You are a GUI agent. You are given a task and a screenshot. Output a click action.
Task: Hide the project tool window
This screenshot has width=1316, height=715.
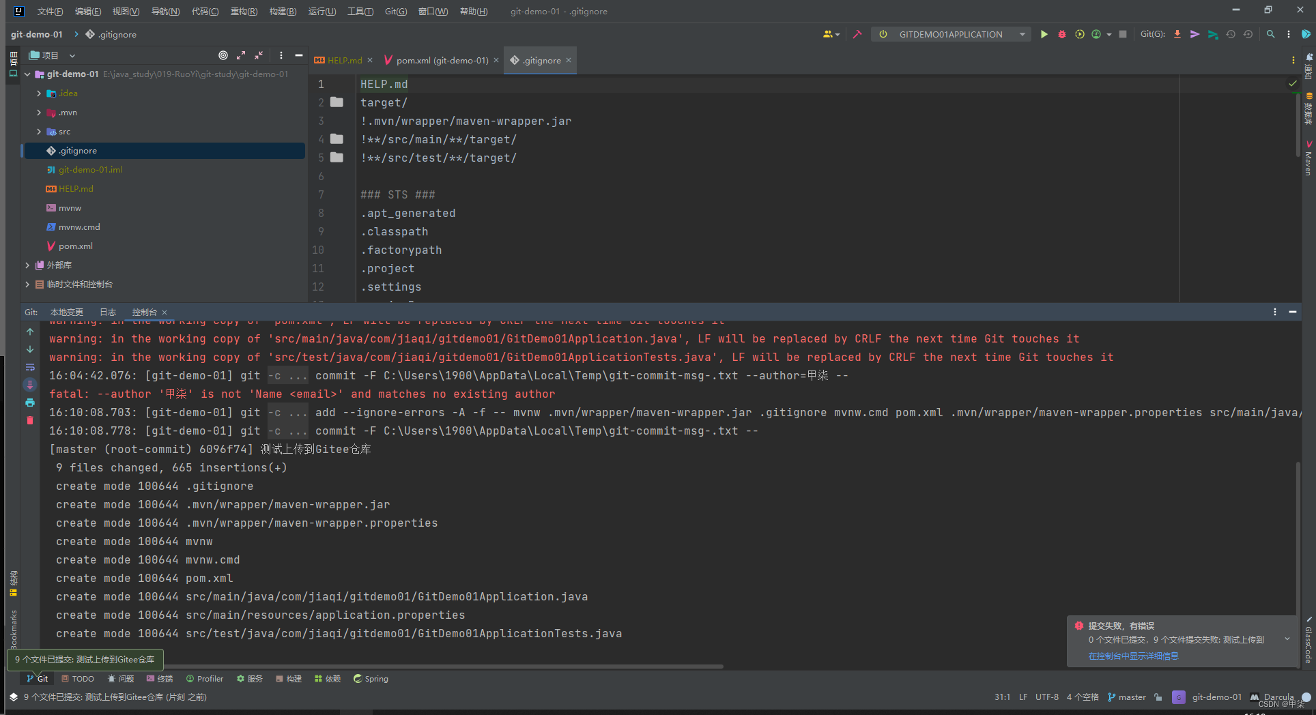coord(298,55)
